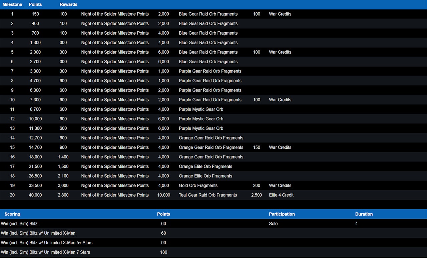Click the "11,300" points value

(35, 128)
